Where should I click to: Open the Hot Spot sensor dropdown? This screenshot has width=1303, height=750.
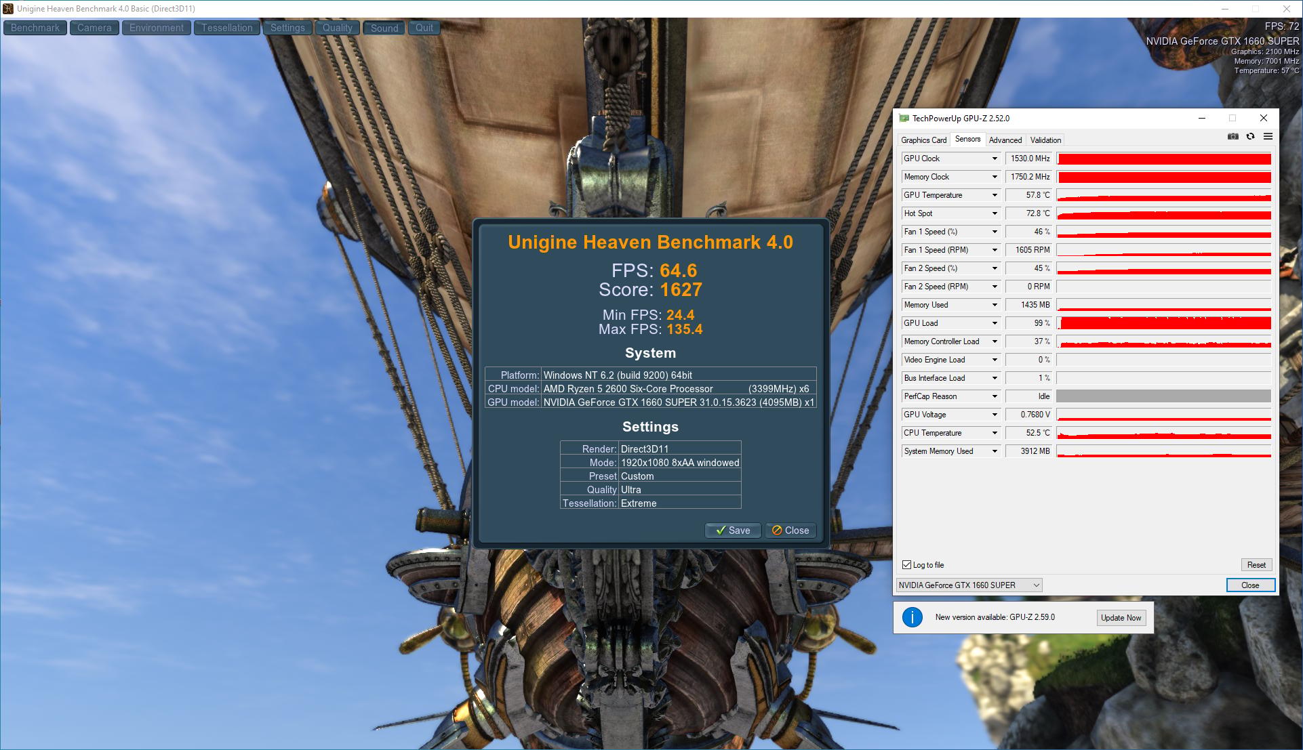pyautogui.click(x=995, y=213)
